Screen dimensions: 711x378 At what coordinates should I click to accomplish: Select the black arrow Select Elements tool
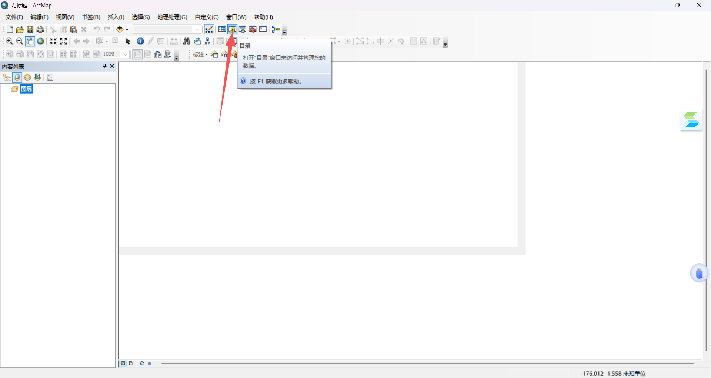[128, 41]
